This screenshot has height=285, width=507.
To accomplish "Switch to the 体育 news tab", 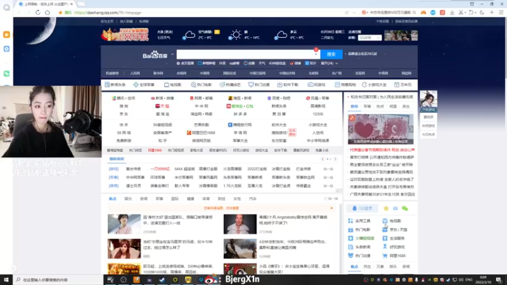I will tap(206, 199).
